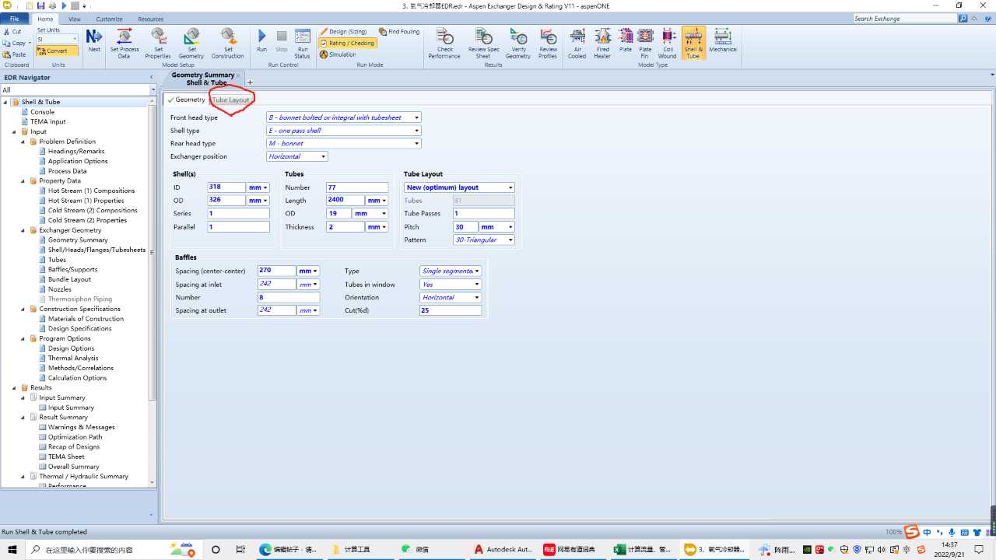This screenshot has height=560, width=996.
Task: Collapse the Results tree node
Action: 15,387
